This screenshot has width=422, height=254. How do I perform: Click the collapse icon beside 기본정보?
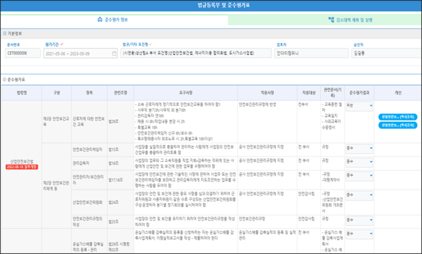4,33
